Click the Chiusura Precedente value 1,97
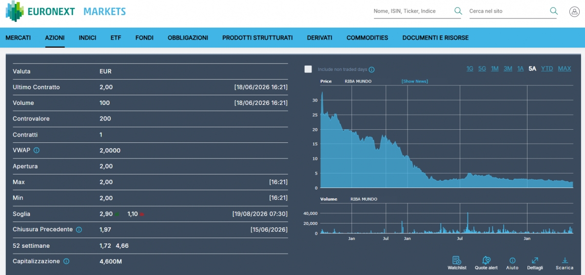 point(105,229)
